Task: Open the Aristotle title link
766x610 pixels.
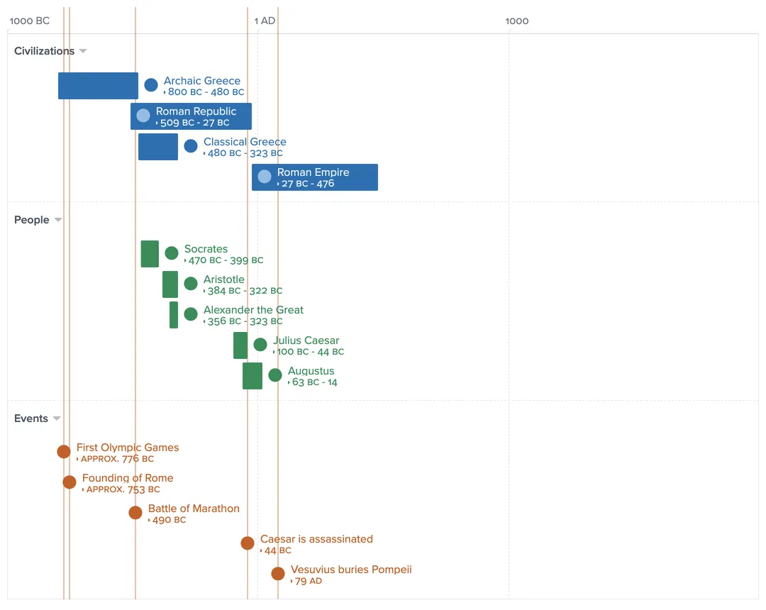Action: point(223,279)
